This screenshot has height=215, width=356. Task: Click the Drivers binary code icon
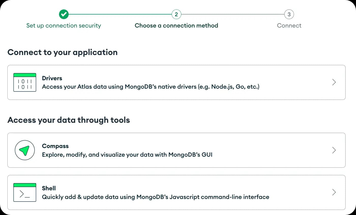pyautogui.click(x=25, y=82)
